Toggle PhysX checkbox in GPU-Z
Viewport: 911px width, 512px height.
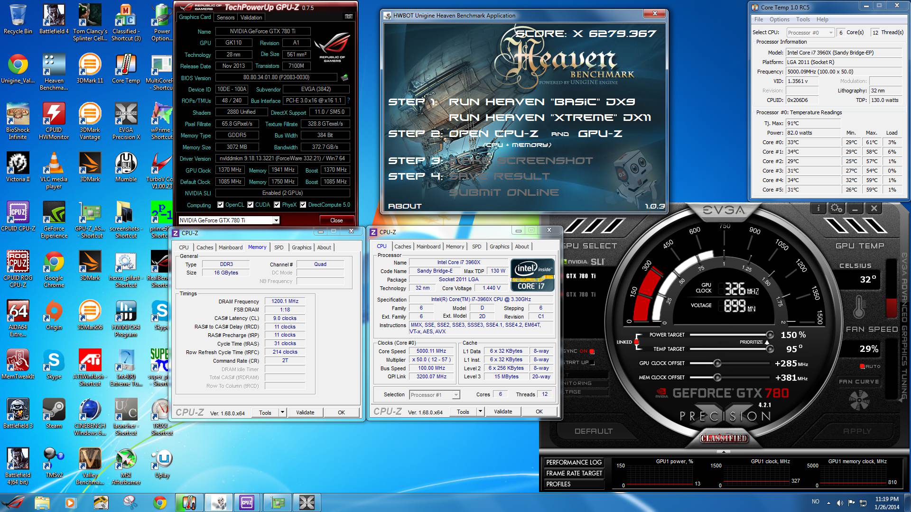277,205
